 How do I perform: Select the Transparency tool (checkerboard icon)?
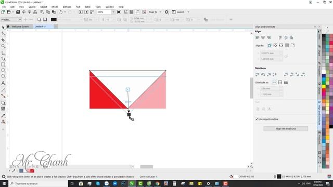(x=3, y=109)
